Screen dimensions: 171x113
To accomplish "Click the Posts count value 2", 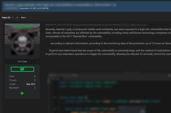I will tap(35, 76).
